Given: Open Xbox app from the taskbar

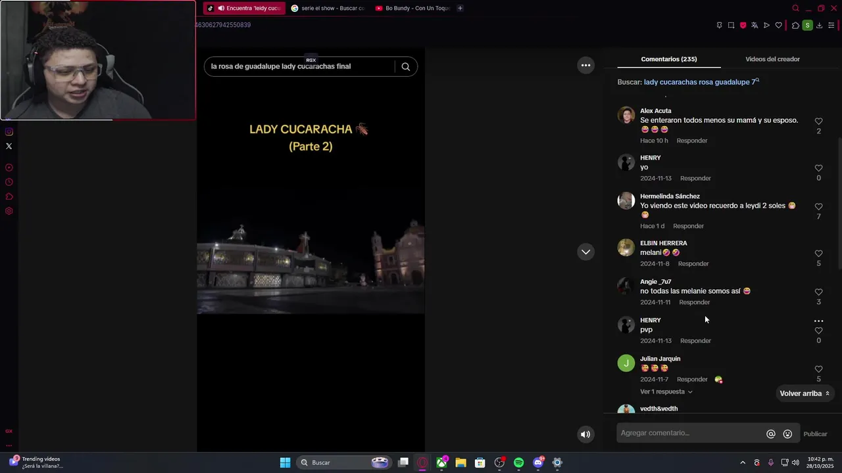Looking at the screenshot, I should pyautogui.click(x=441, y=462).
